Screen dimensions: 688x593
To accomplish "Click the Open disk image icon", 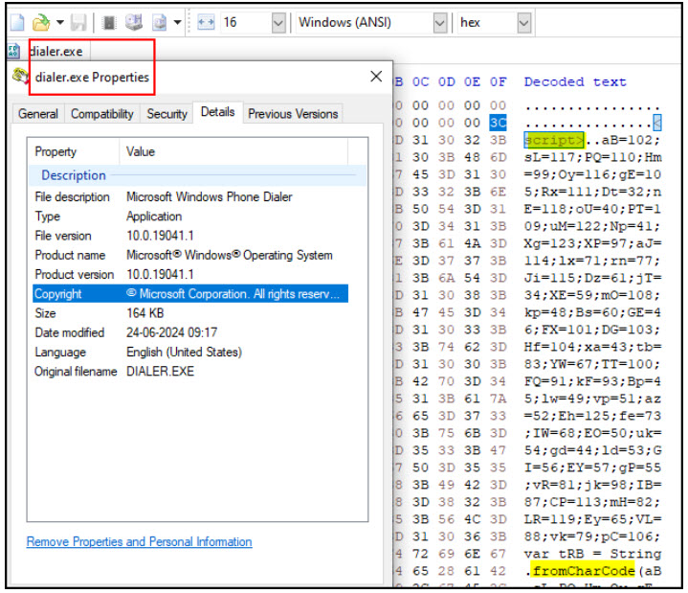I will pos(160,22).
